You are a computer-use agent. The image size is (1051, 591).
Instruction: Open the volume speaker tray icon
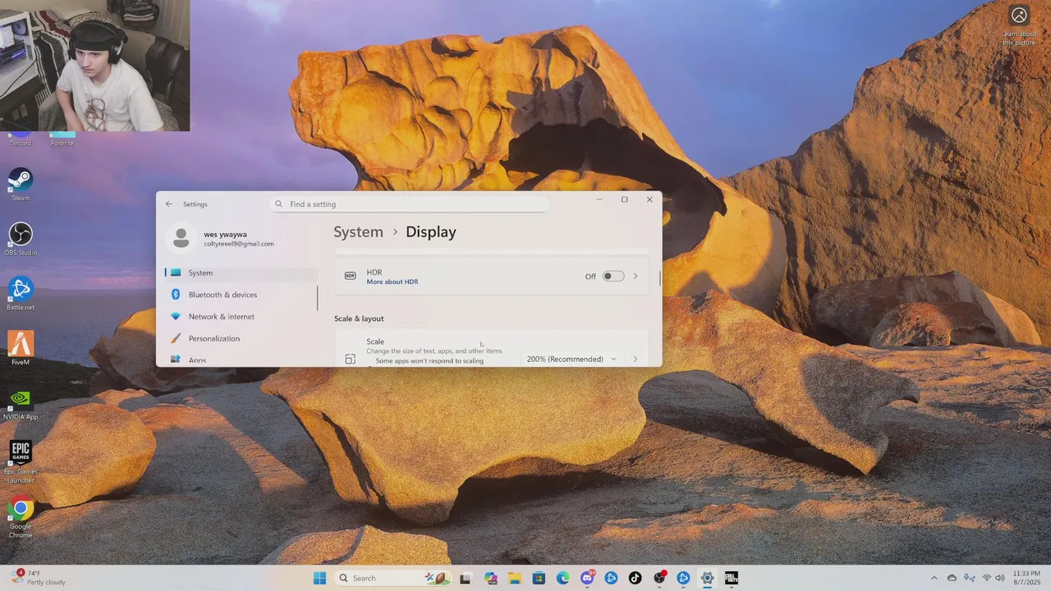pos(999,578)
